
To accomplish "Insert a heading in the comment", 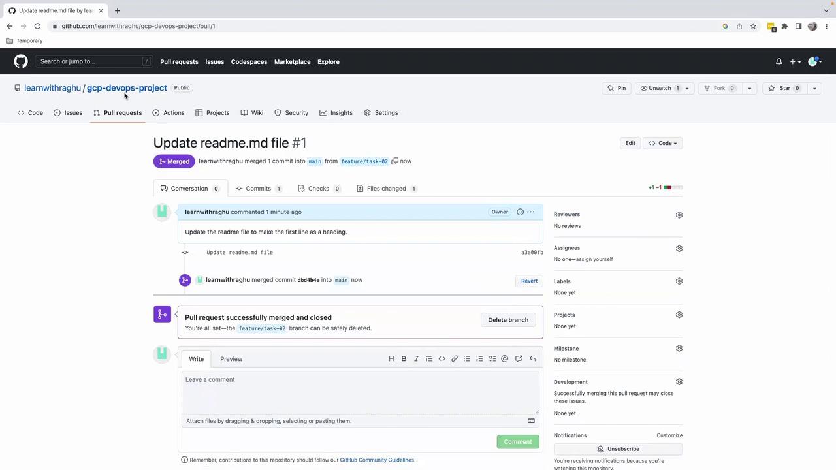I will click(x=391, y=358).
